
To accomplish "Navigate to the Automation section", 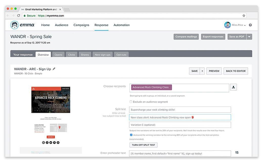I will pyautogui.click(x=122, y=25).
